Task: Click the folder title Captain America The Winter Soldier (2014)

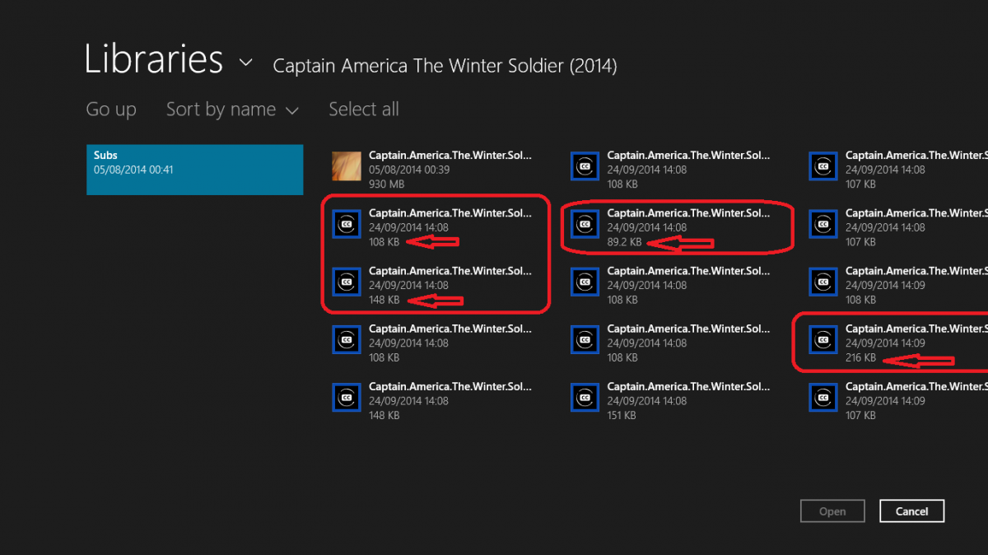Action: (445, 65)
